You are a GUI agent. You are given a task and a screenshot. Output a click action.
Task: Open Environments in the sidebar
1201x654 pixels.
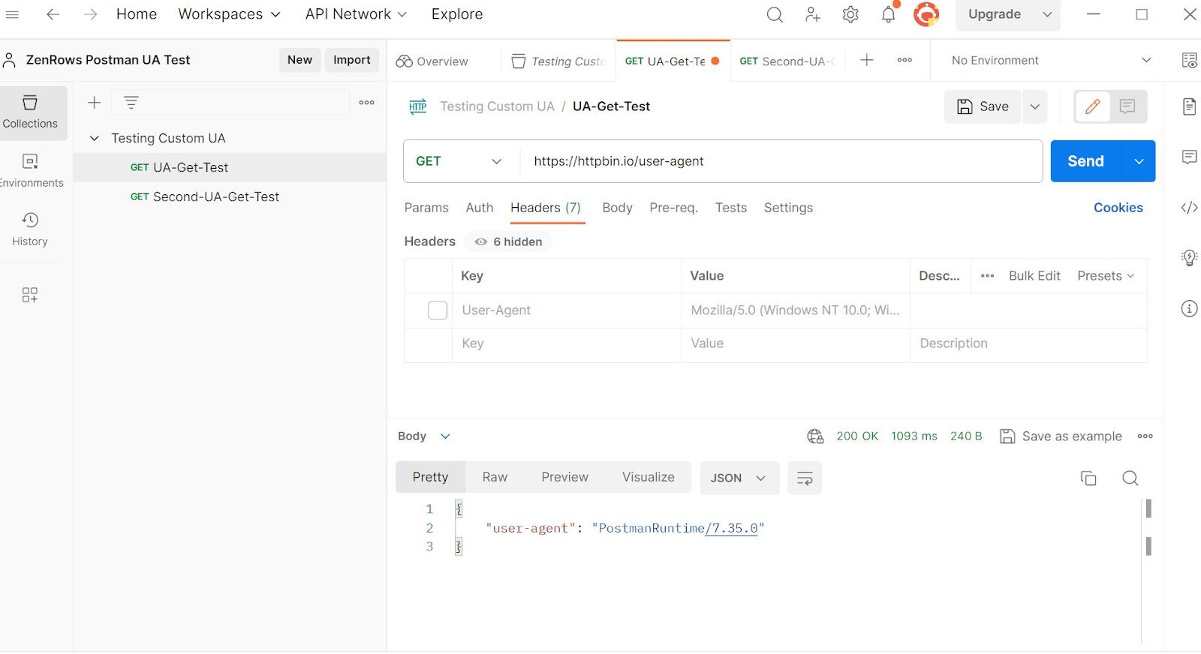30,170
